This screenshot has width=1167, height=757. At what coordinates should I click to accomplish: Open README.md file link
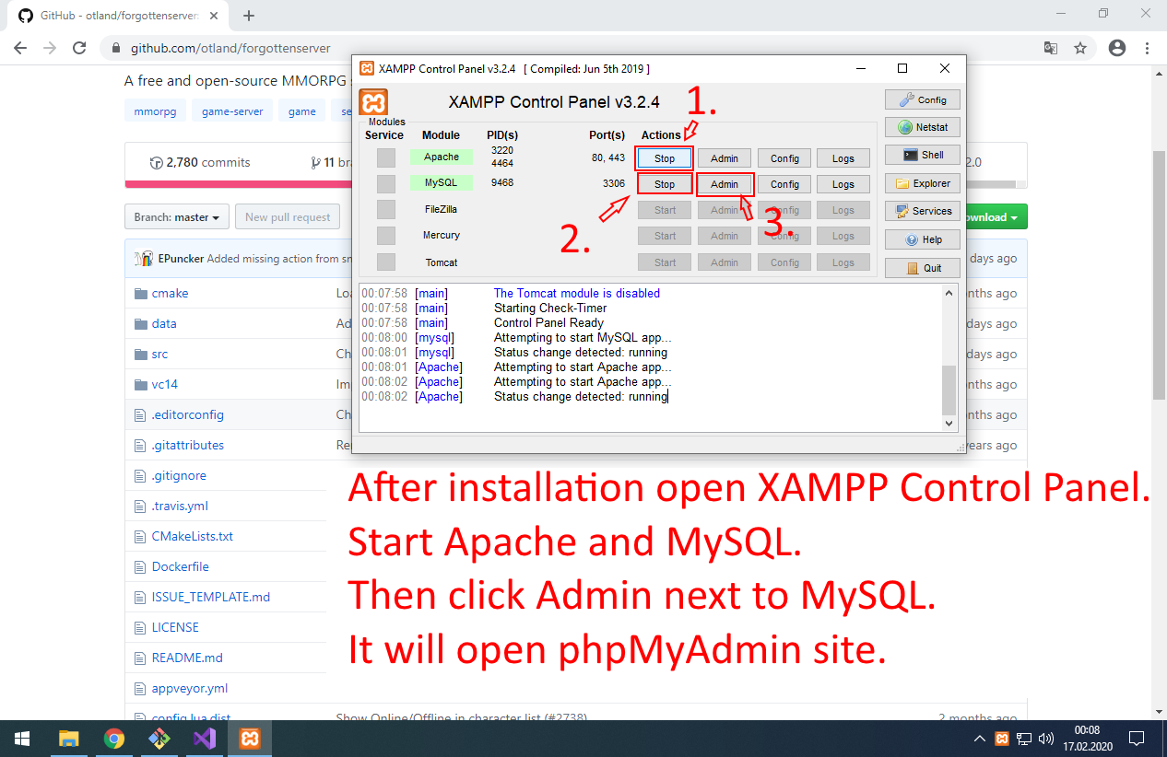(187, 658)
